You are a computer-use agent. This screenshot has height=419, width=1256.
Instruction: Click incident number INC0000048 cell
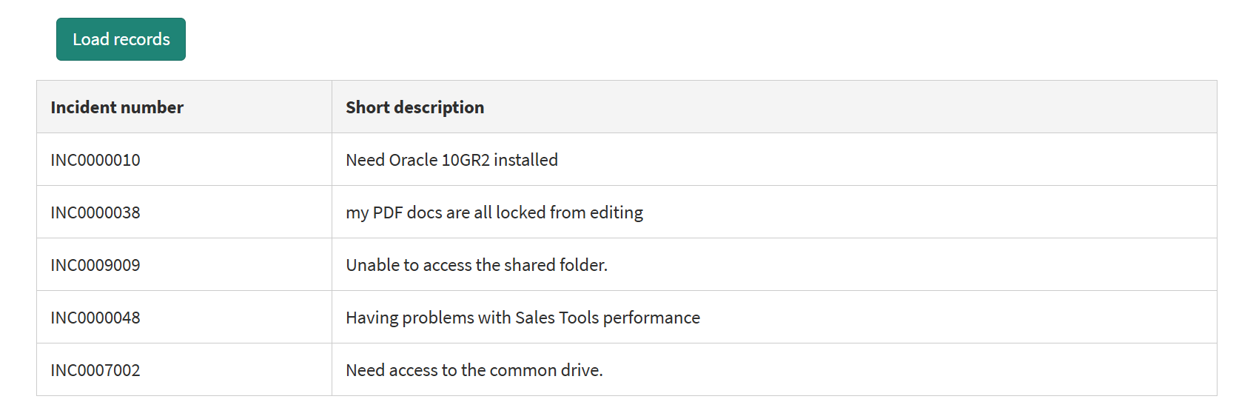(95, 318)
